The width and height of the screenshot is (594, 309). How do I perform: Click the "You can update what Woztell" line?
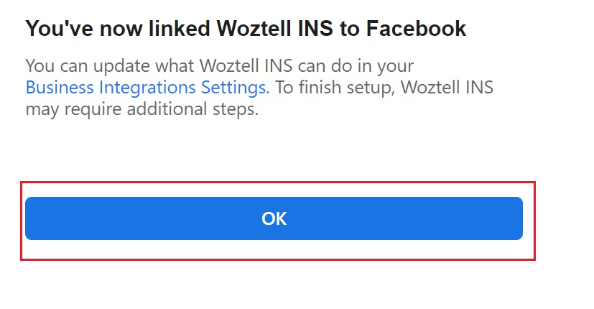point(219,66)
